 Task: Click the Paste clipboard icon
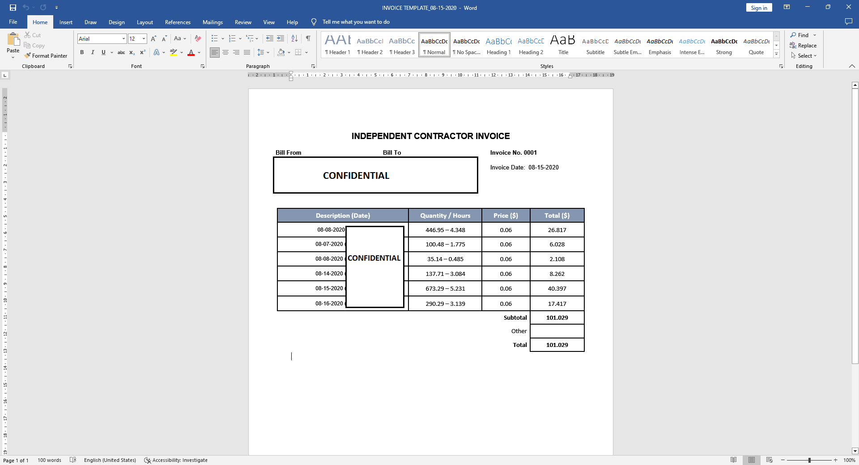13,39
